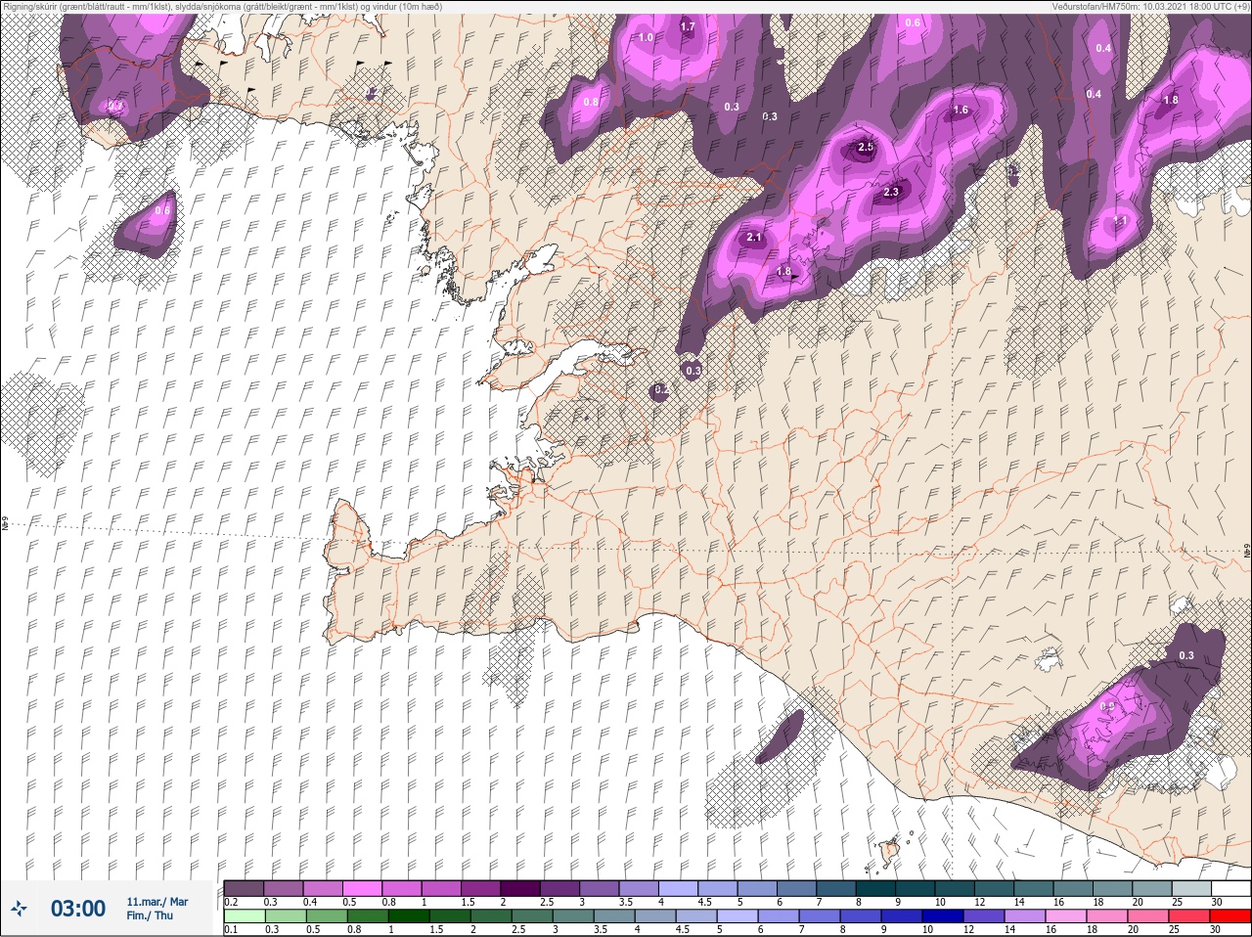Click the 2.1 precipitation value on the map

pyautogui.click(x=754, y=238)
